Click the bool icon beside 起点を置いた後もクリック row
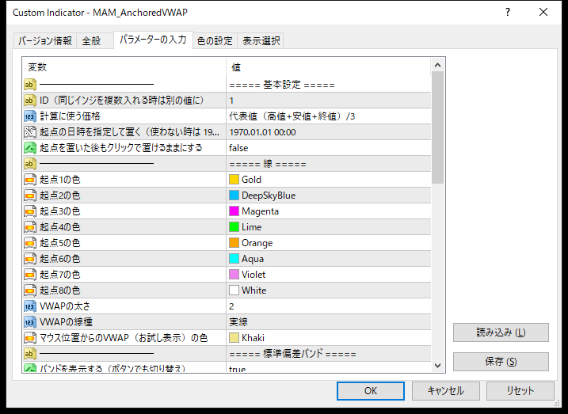The height and width of the screenshot is (414, 568). coord(30,148)
